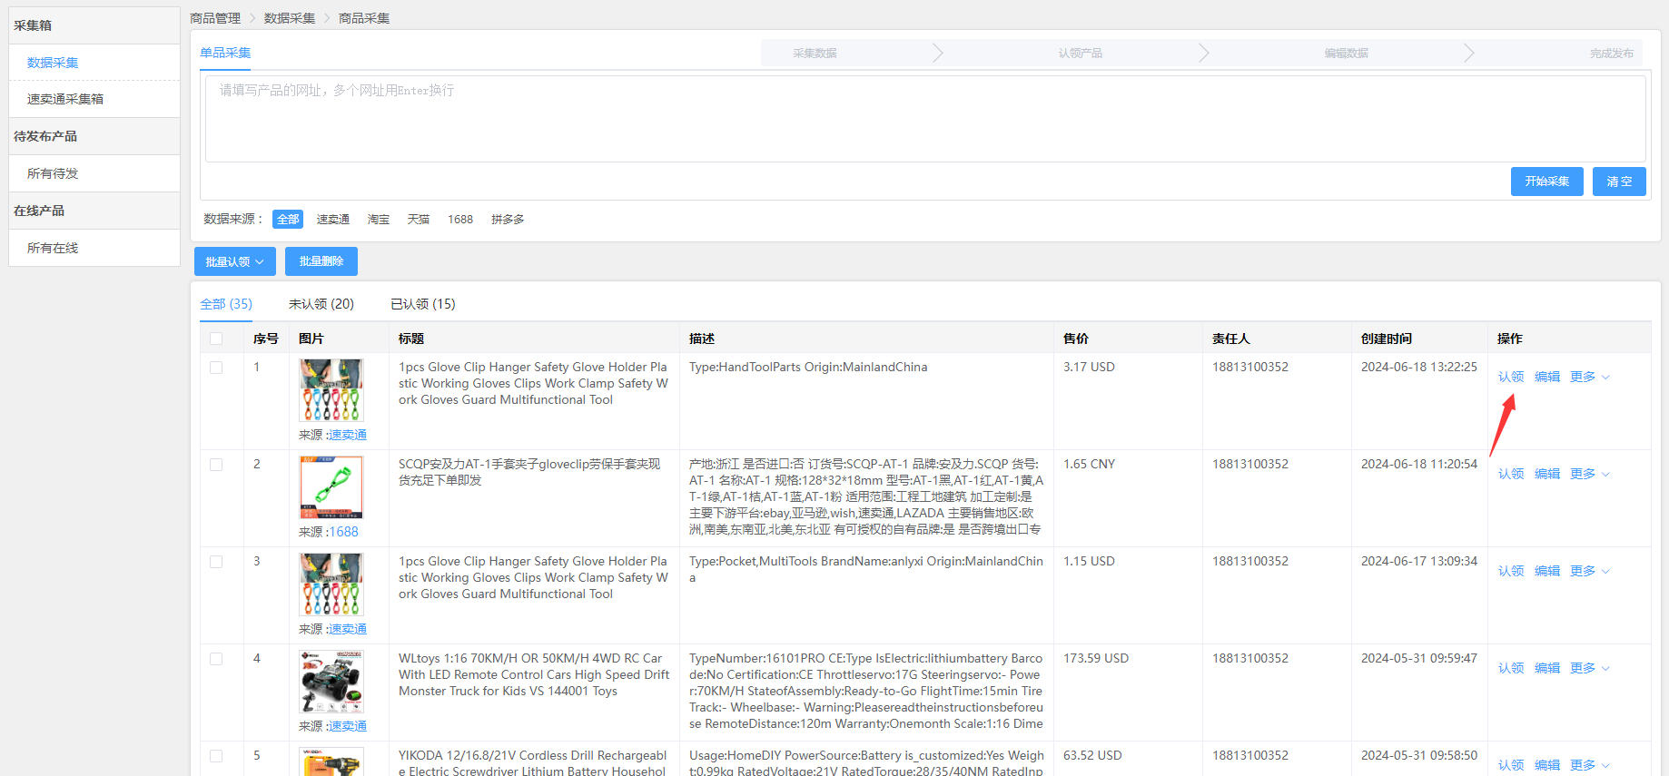Click 认领 for the 1.15 USD row
Viewport: 1669px width, 776px height.
coord(1511,571)
